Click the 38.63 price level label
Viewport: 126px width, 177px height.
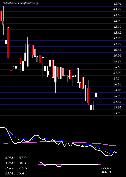point(117,67)
